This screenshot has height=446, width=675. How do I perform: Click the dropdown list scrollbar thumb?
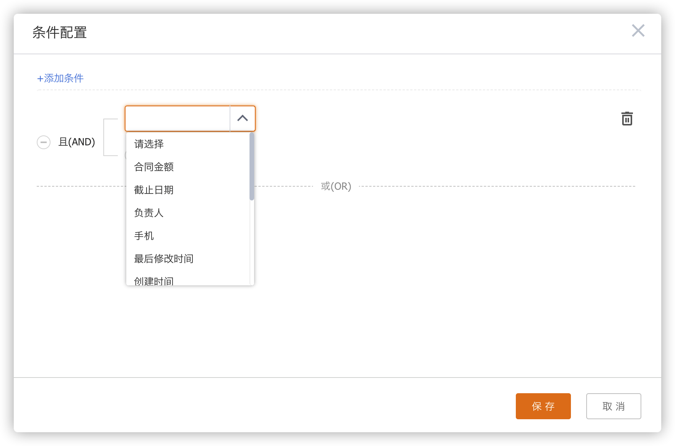(x=251, y=166)
